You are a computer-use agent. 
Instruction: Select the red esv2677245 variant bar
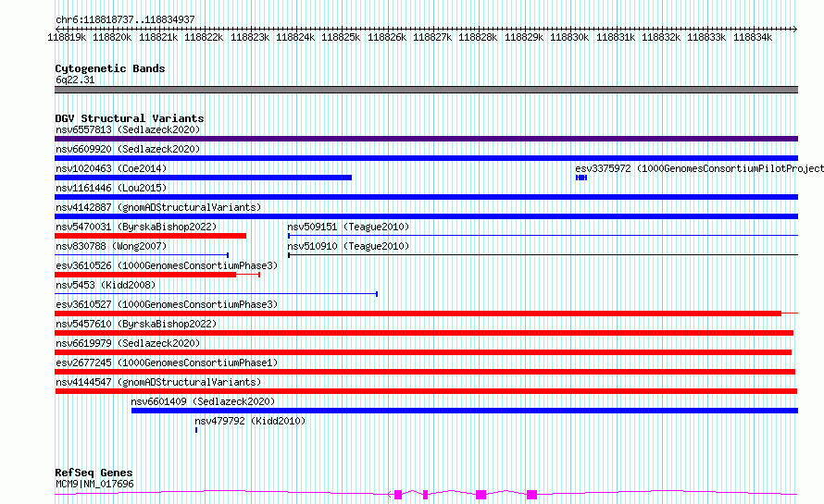pos(425,372)
